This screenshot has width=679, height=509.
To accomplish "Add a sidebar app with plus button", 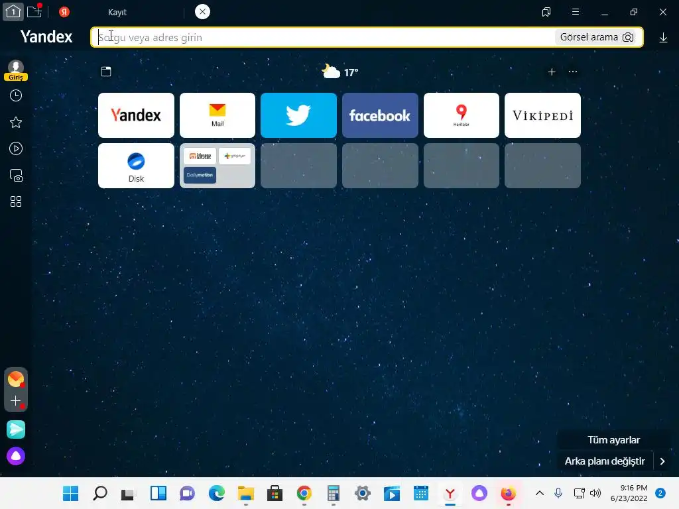I will pyautogui.click(x=16, y=401).
